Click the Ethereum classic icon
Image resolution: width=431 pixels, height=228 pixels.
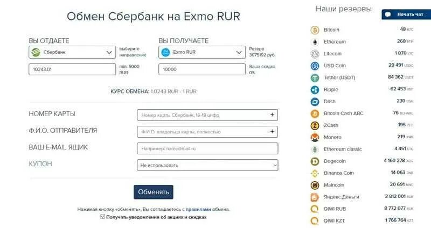pyautogui.click(x=315, y=149)
